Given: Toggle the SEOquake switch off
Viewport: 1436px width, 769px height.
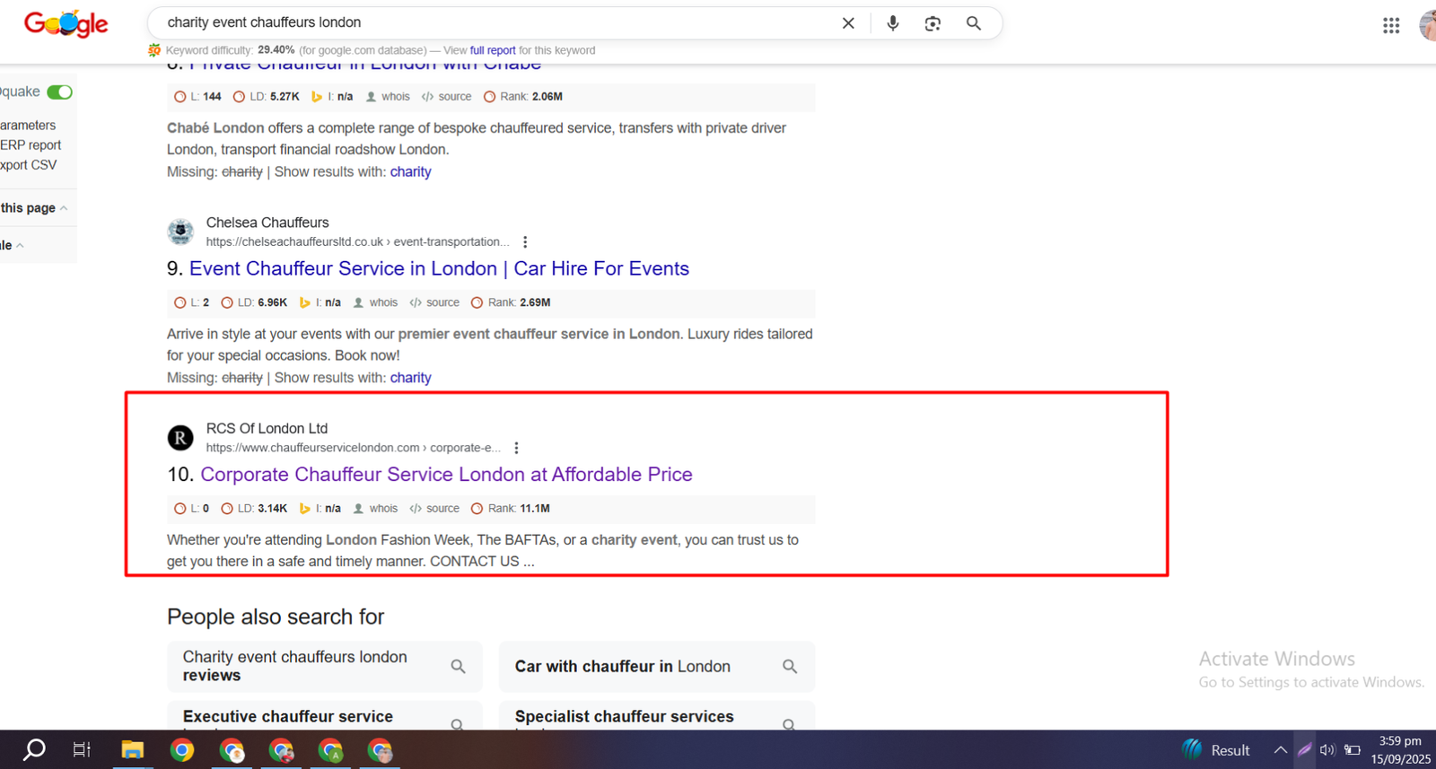Looking at the screenshot, I should click(59, 92).
